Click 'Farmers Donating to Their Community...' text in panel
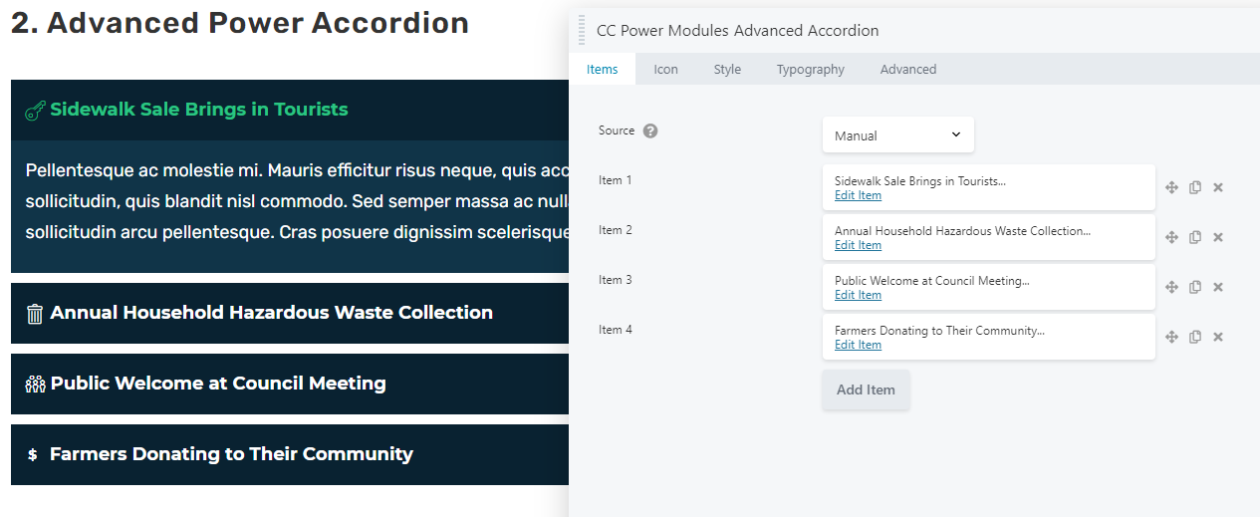The height and width of the screenshot is (517, 1260). pyautogui.click(x=939, y=331)
